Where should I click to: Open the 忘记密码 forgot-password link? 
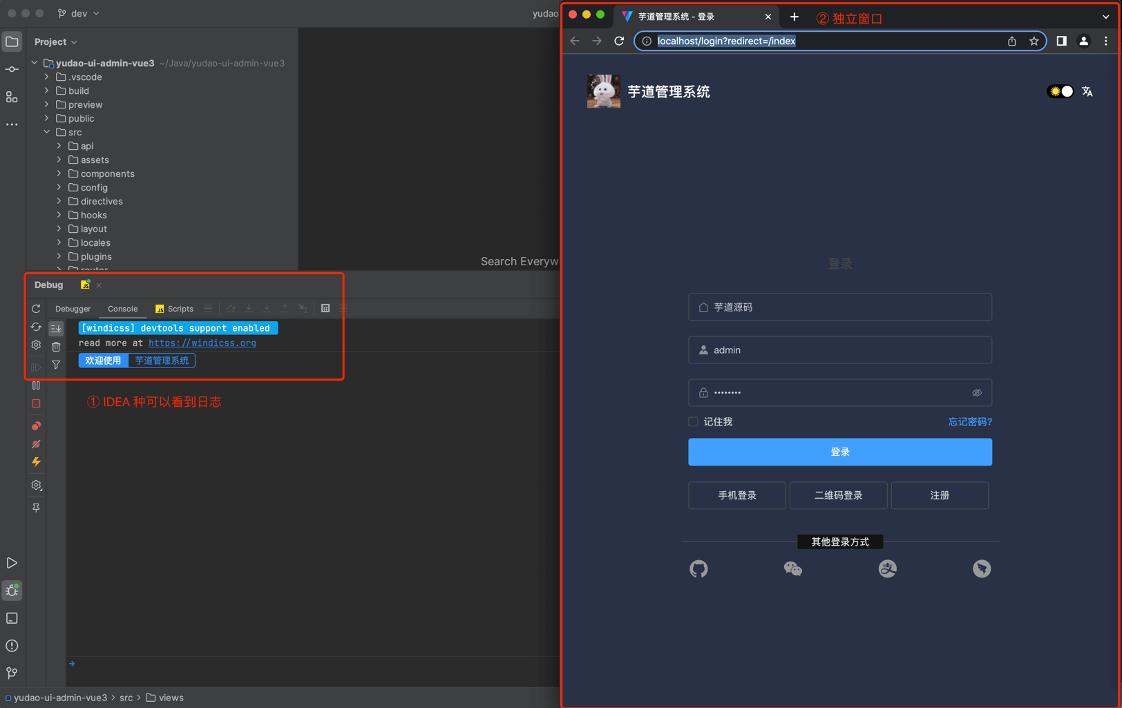(x=969, y=421)
